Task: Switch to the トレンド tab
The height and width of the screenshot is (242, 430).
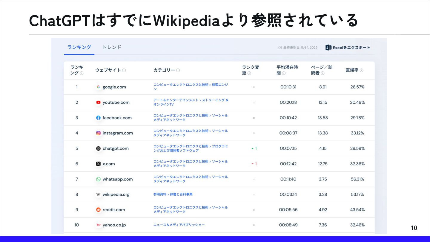Action: (x=112, y=47)
